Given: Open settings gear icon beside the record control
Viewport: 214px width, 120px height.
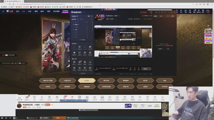Looking at the screenshot, I should coord(139,68).
